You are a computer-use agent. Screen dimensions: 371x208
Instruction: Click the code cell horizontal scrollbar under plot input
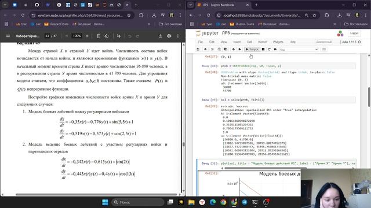tap(265, 168)
